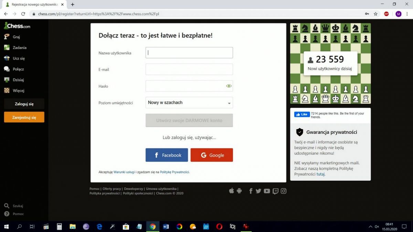The height and width of the screenshot is (232, 413).
Task: Click Szukaj search icon in sidebar
Action: pos(7,206)
